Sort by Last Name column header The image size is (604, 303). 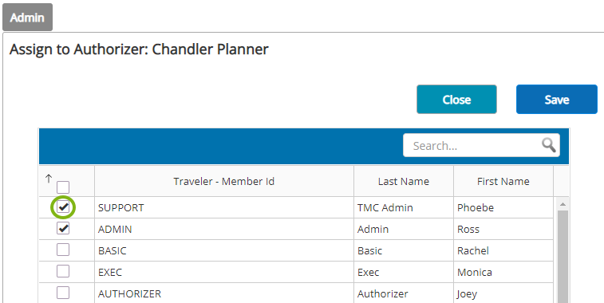(x=403, y=181)
